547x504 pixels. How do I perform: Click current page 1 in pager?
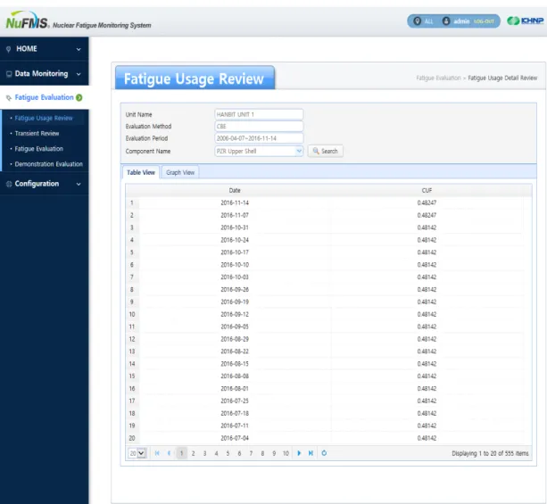click(181, 453)
